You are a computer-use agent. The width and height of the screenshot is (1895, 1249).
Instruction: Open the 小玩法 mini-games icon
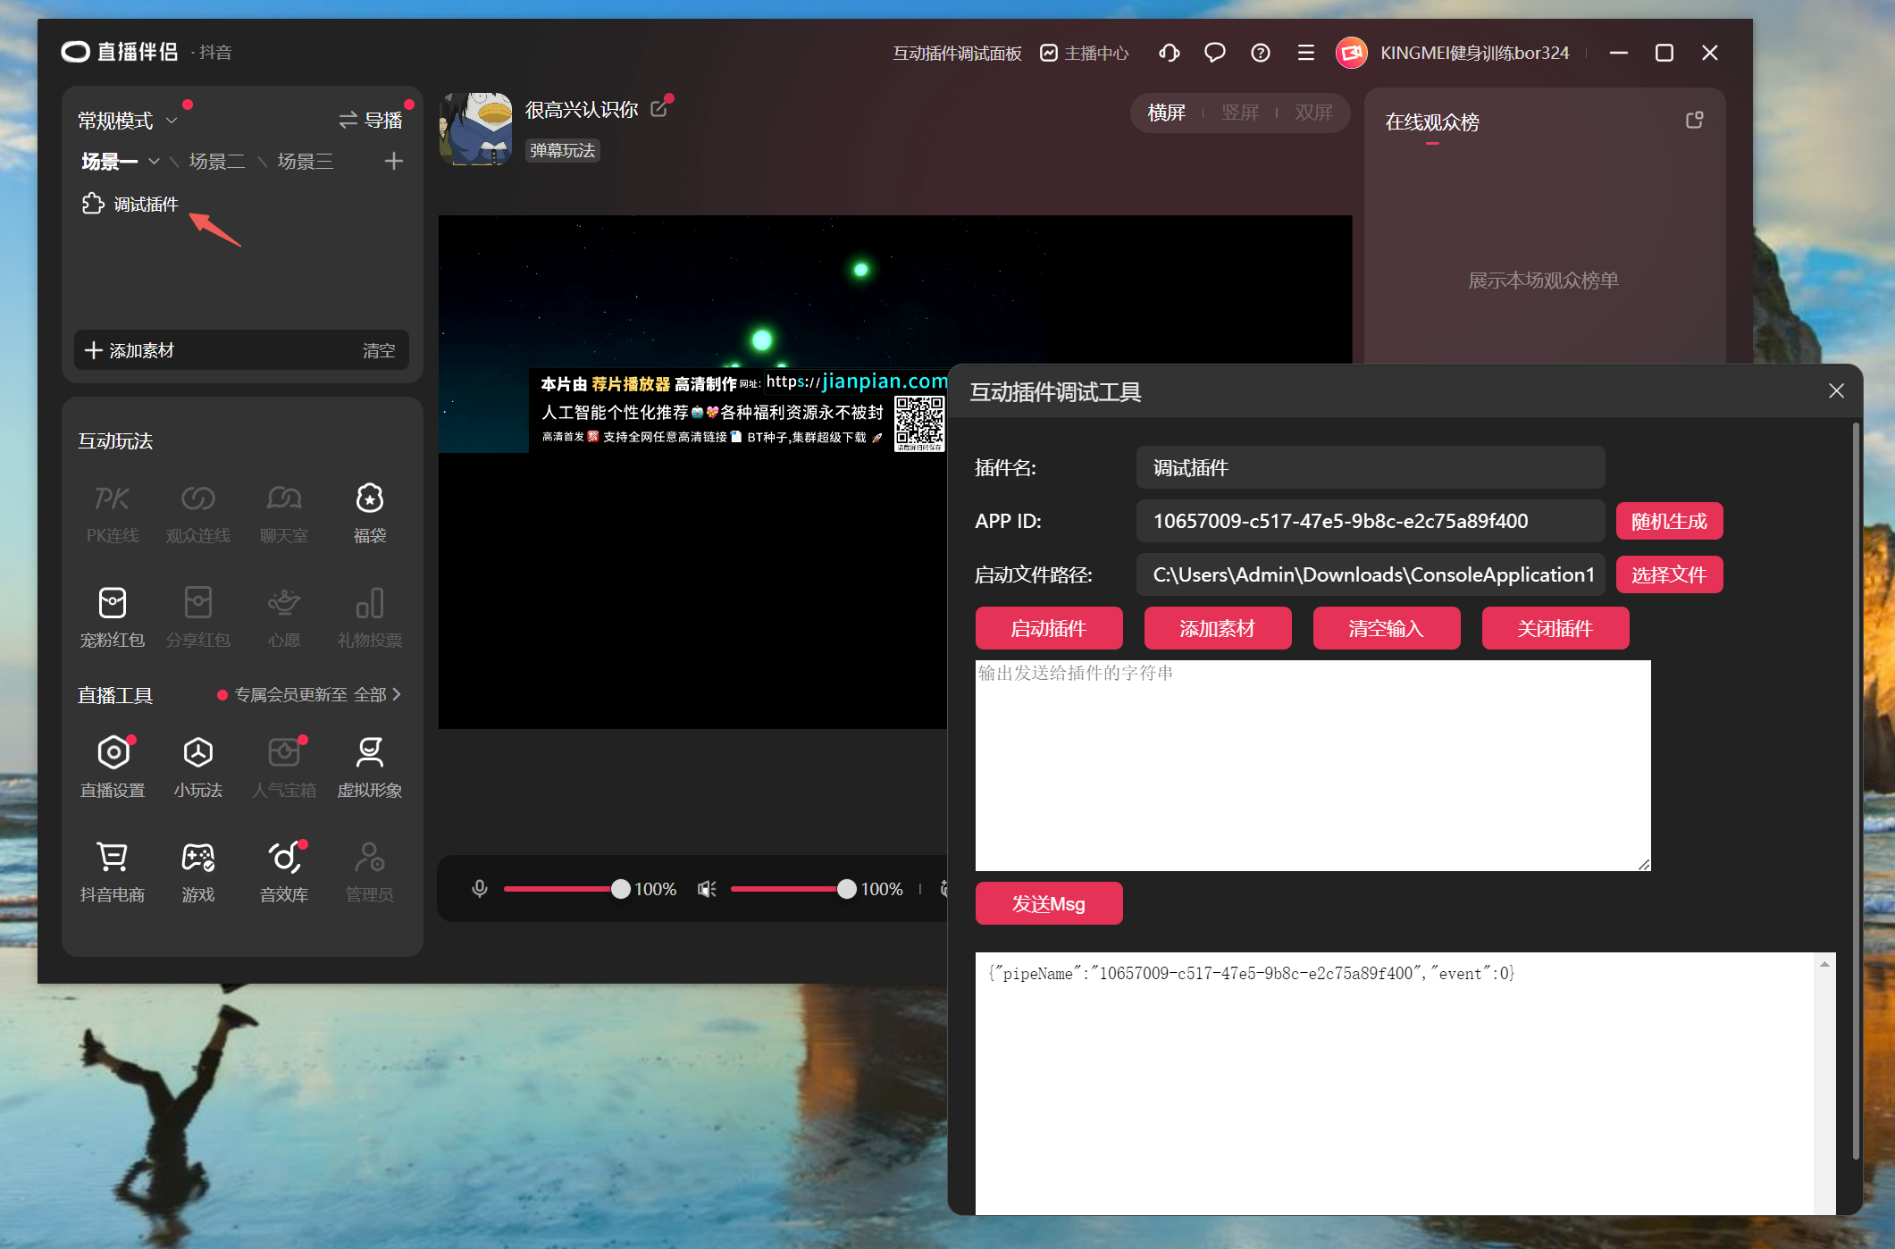198,753
